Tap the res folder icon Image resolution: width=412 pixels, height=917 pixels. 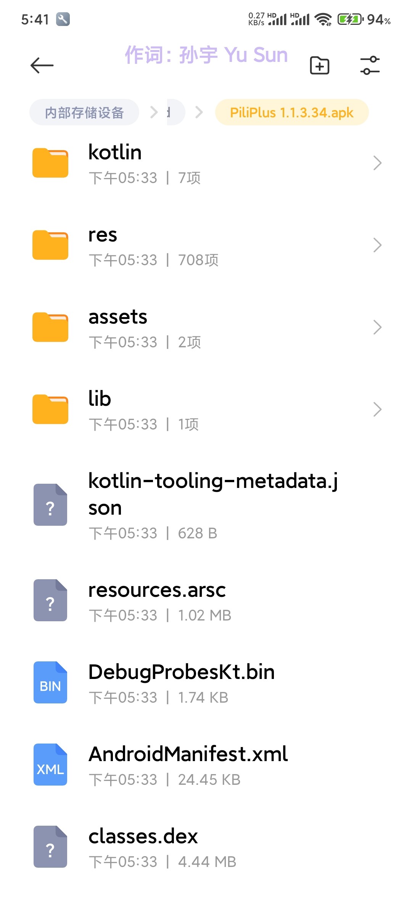tap(50, 245)
